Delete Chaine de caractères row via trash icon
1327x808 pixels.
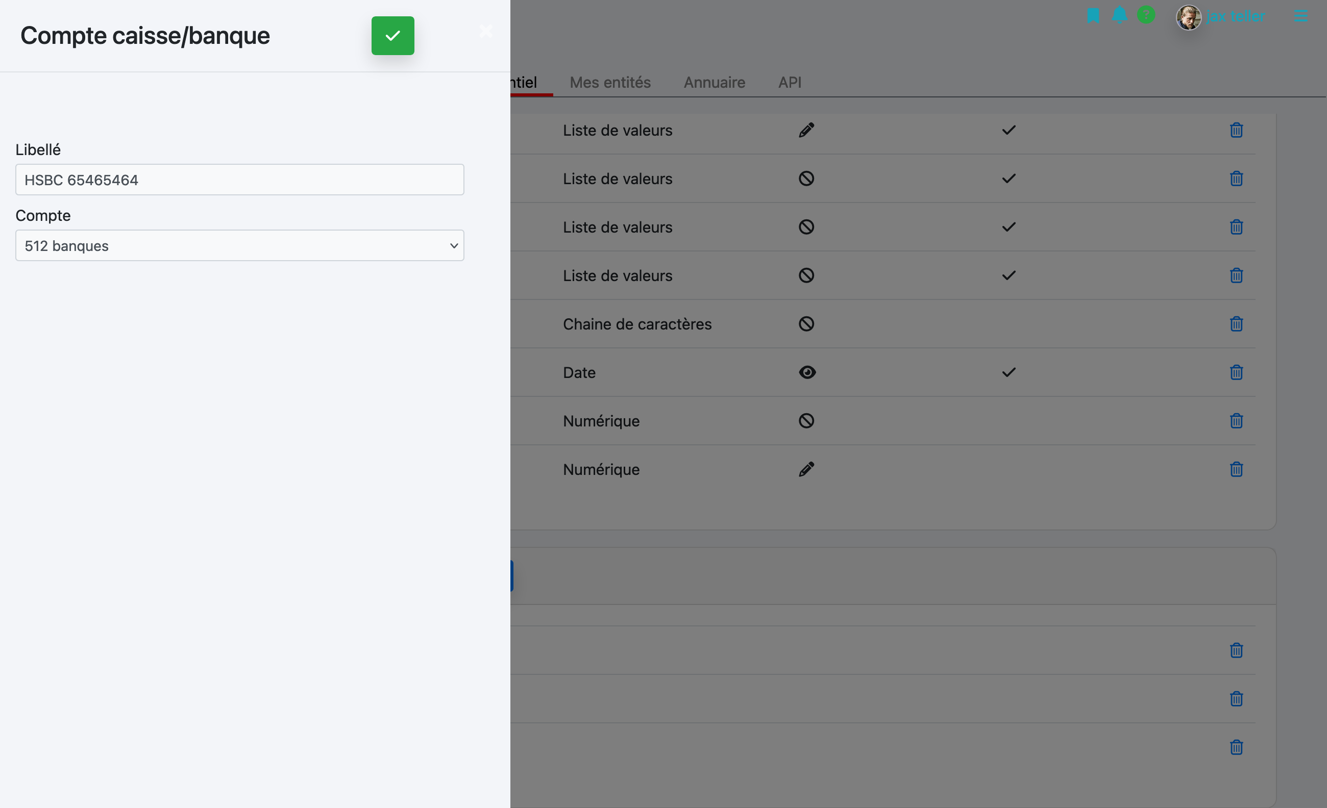[1236, 324]
